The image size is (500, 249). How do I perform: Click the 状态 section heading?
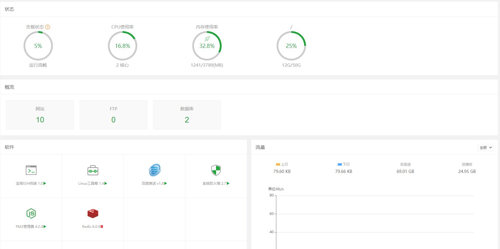coord(9,9)
